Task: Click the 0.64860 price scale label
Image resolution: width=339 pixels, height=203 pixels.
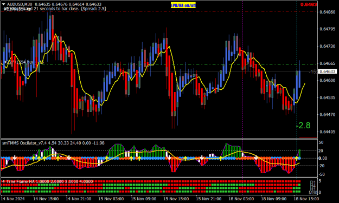Action: coord(328,12)
